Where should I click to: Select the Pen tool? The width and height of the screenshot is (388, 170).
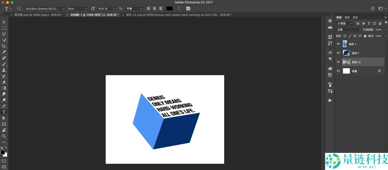(4, 106)
